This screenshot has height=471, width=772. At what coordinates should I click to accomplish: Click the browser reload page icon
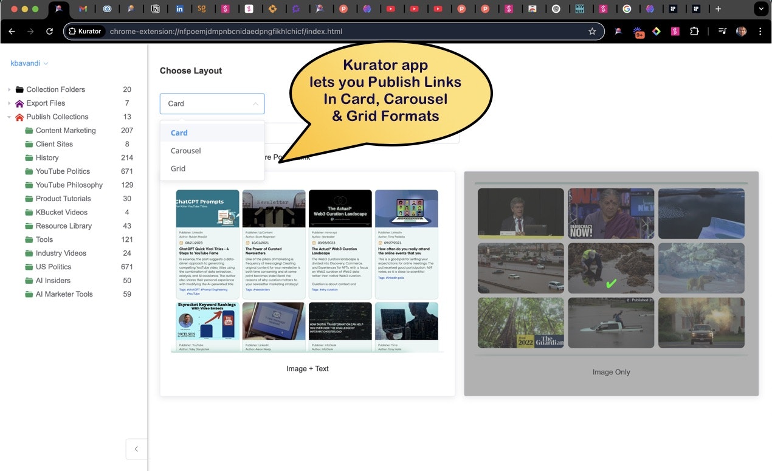click(50, 32)
